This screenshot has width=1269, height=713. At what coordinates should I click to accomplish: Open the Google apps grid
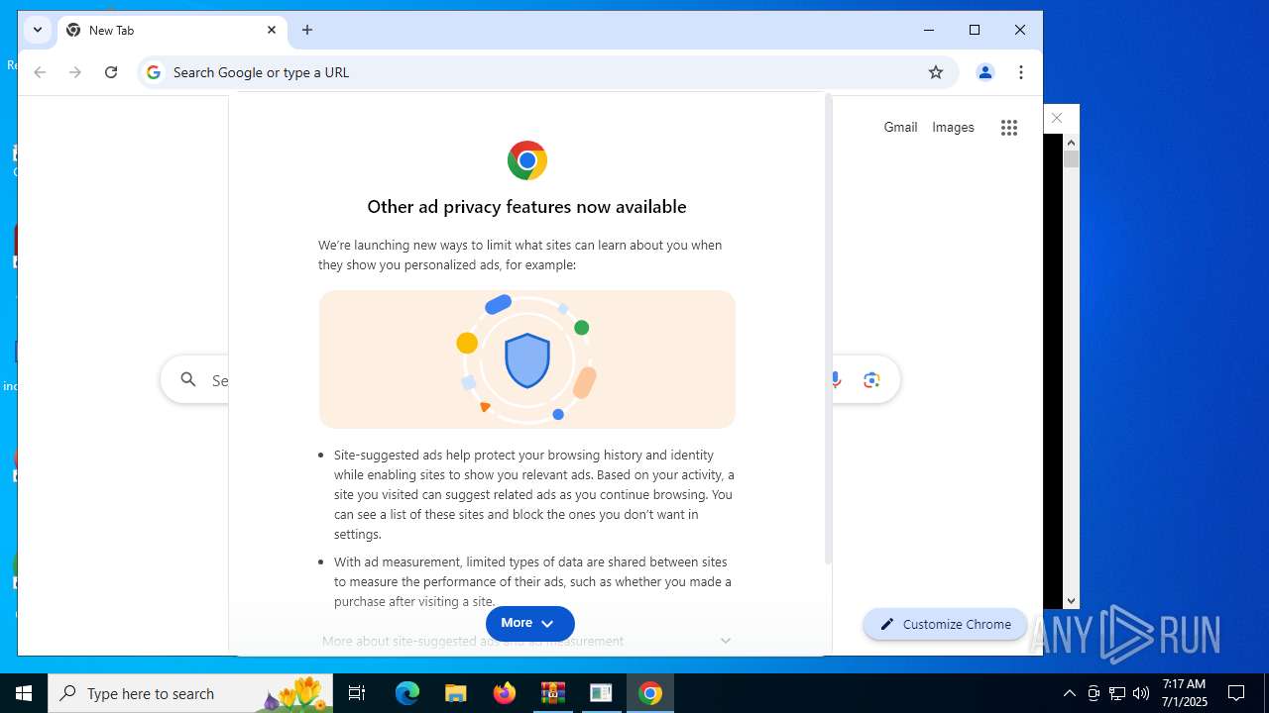pos(1009,128)
